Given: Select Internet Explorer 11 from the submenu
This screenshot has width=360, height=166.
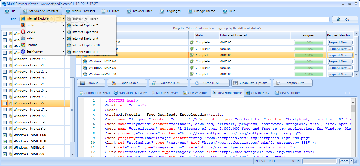Looking at the screenshot, I should [x=90, y=52].
